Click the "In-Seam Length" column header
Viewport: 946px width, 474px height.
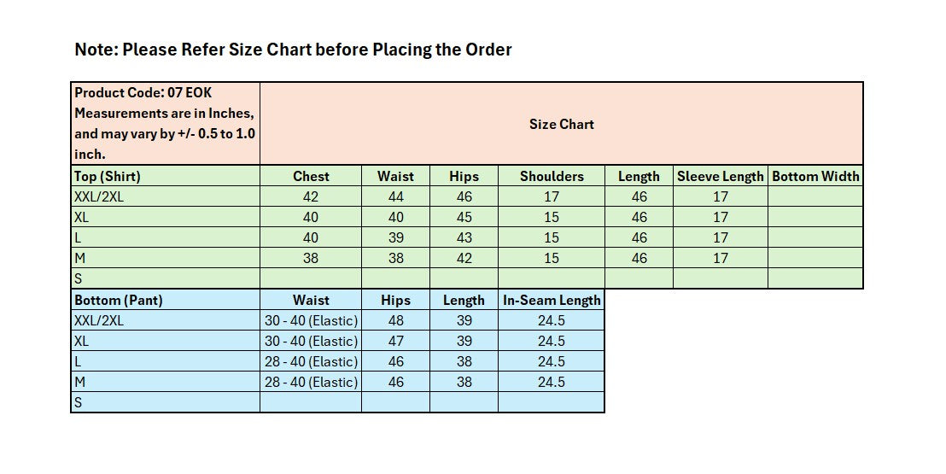(x=552, y=300)
